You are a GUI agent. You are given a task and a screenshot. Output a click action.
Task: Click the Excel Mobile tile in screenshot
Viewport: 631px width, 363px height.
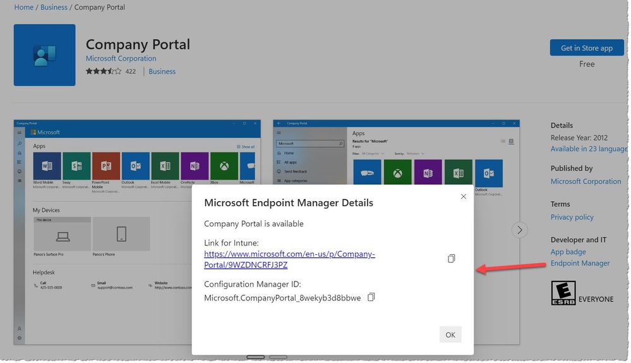tap(165, 166)
